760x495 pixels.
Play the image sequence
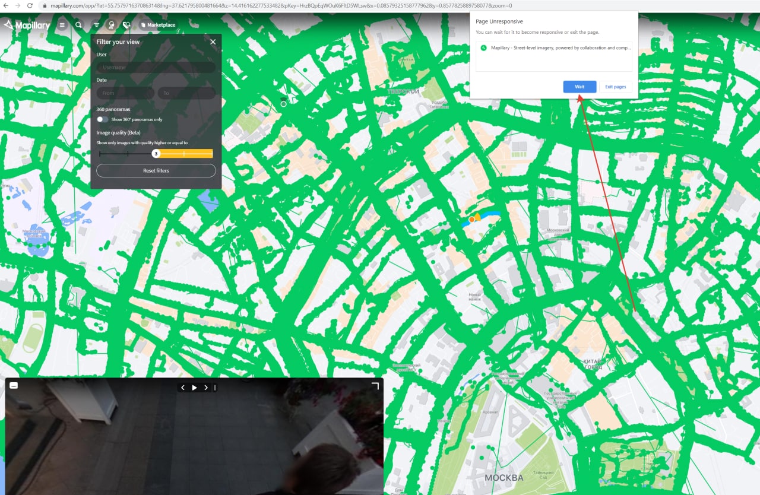[x=194, y=388]
